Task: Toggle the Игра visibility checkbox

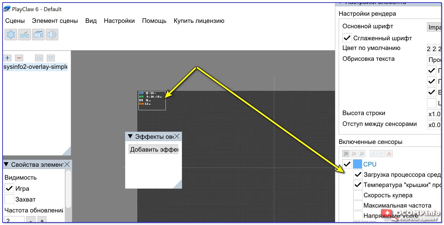Action: [9, 188]
